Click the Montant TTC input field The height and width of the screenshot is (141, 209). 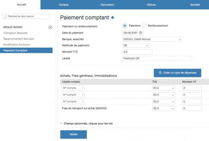pyautogui.click(x=137, y=52)
